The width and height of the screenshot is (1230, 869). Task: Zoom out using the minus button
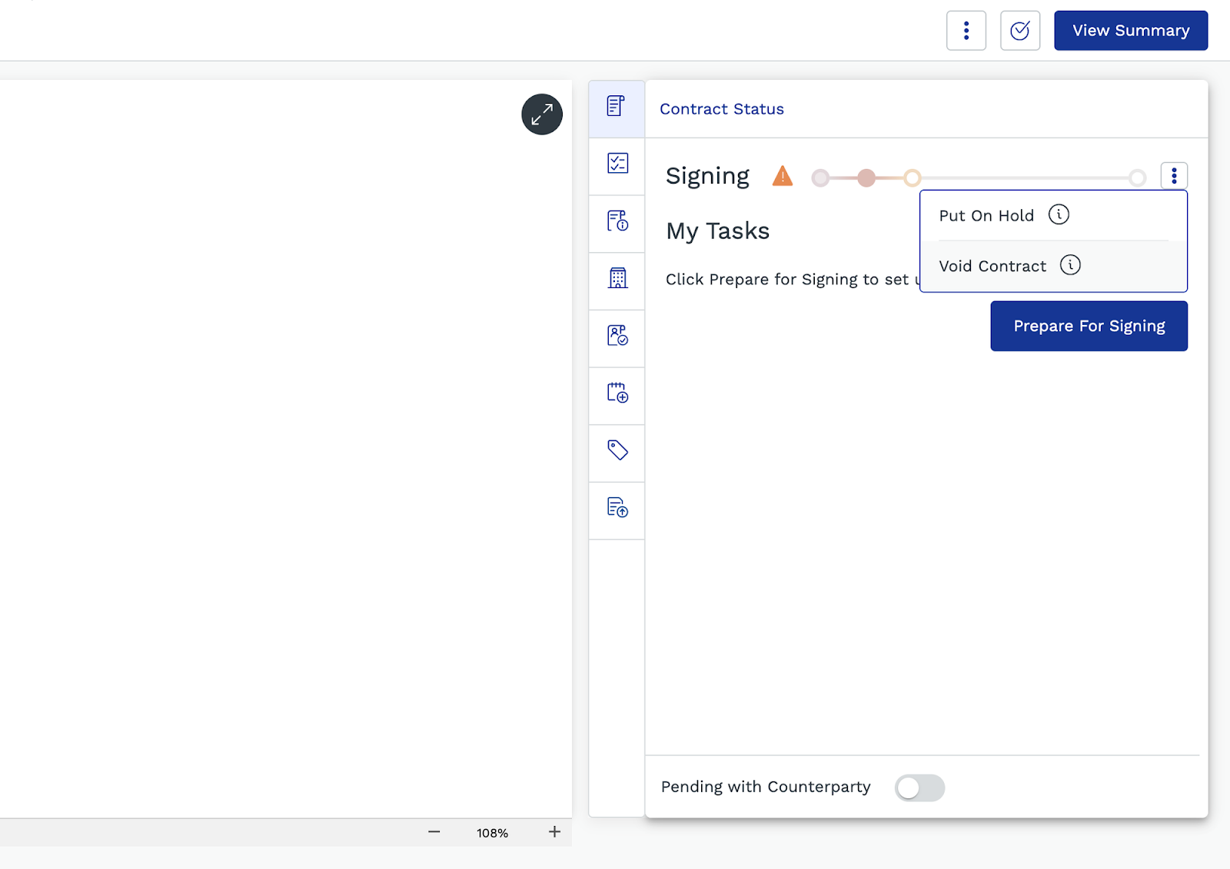tap(434, 832)
